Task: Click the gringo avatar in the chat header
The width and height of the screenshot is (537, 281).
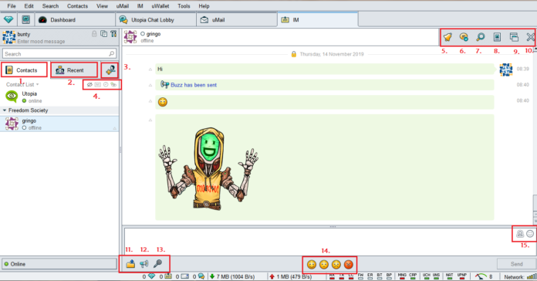Action: click(x=130, y=36)
